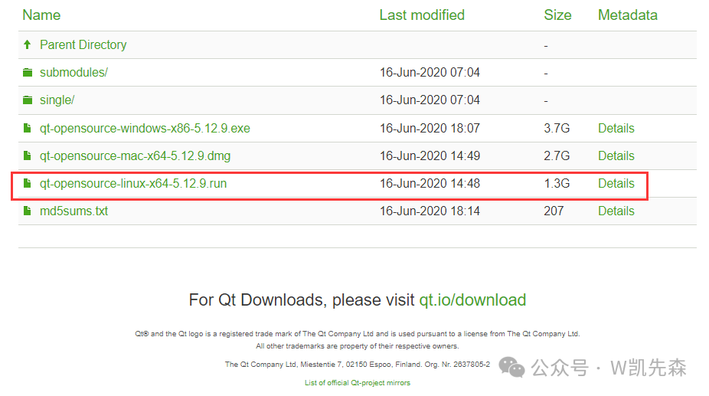View Details for the Windows exe installer
Viewport: 709px width, 396px height.
[616, 129]
